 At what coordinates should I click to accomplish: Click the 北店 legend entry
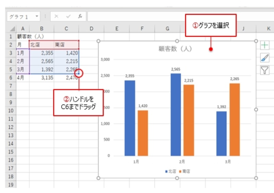pyautogui.click(x=171, y=171)
